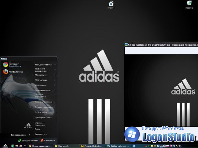Expand the Мой компьютер submenu arrow
198x148 pixels.
pos(55,90)
